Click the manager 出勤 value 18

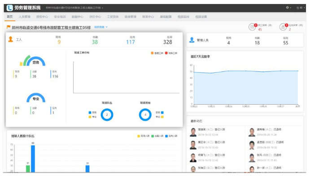point(257,43)
